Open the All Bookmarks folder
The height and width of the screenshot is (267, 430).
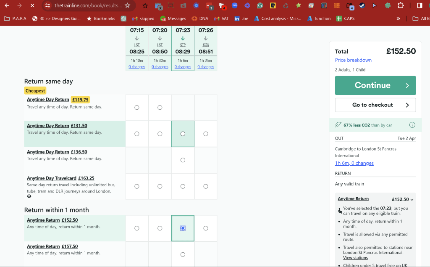click(x=421, y=19)
